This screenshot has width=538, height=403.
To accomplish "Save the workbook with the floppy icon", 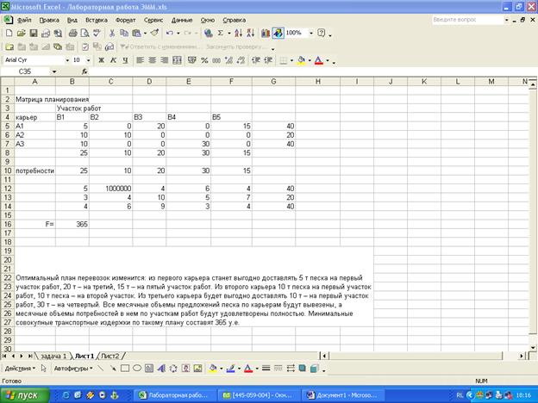I will coord(34,33).
